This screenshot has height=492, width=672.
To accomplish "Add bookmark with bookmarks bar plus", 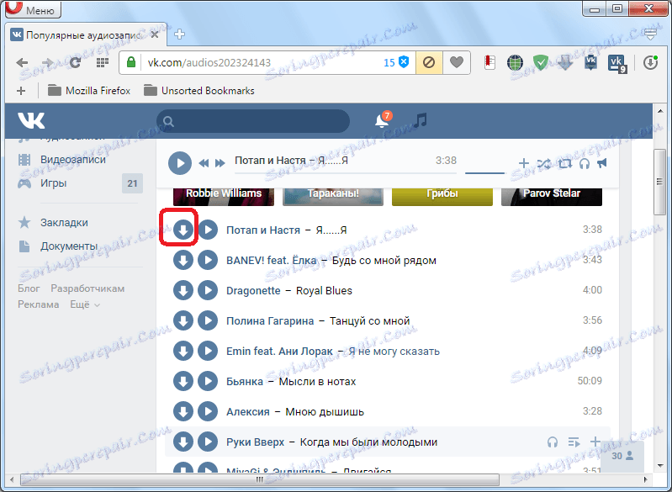I will click(21, 91).
